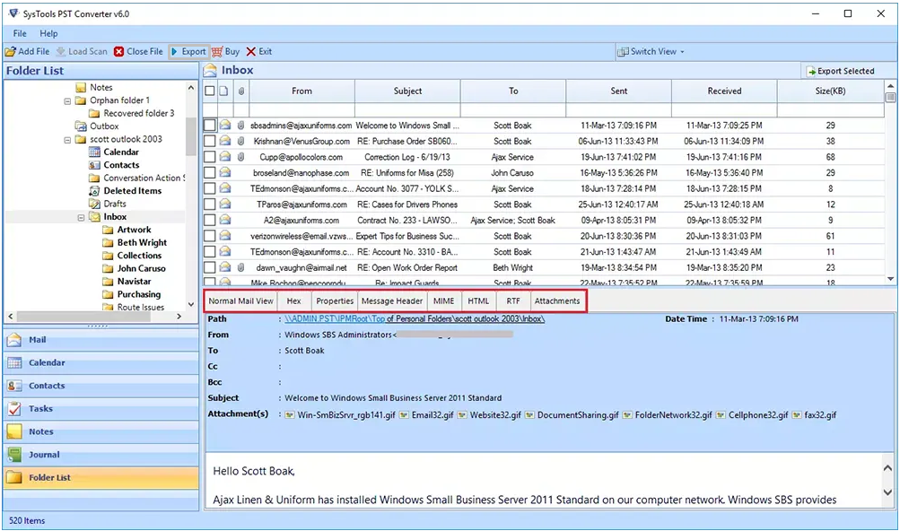Click the Exit icon on the toolbar
Viewport: 900px width, 531px height.
[x=252, y=51]
